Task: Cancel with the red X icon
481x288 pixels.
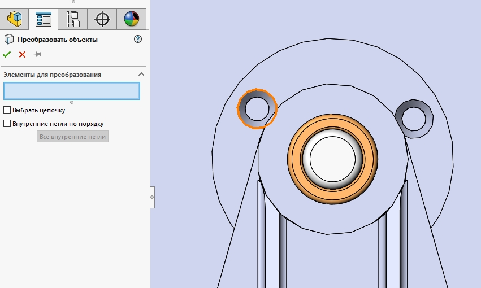Action: tap(22, 54)
